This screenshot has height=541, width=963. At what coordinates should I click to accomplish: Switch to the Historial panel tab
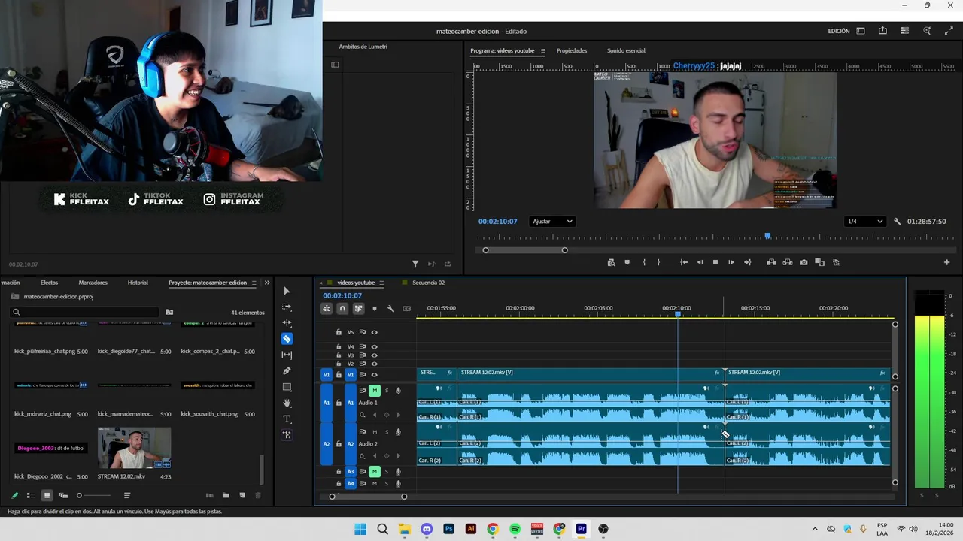[138, 283]
